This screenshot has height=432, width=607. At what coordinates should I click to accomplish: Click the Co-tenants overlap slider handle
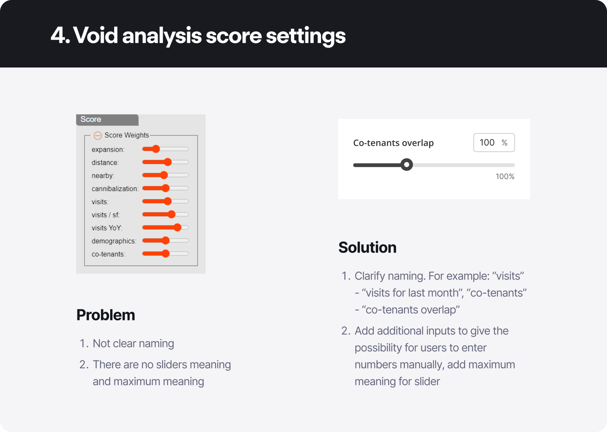(x=407, y=165)
